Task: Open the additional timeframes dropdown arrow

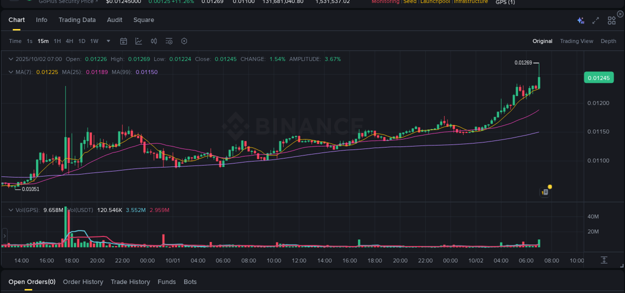Action: click(108, 41)
